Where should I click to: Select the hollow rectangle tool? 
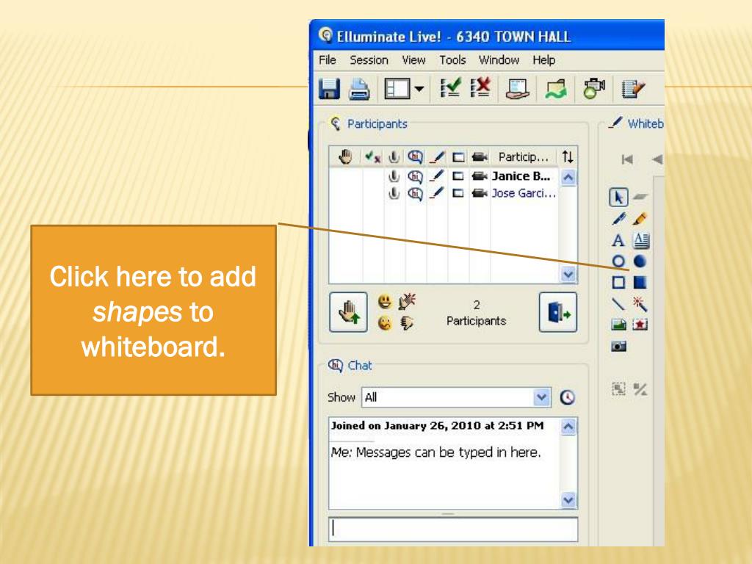(x=618, y=283)
